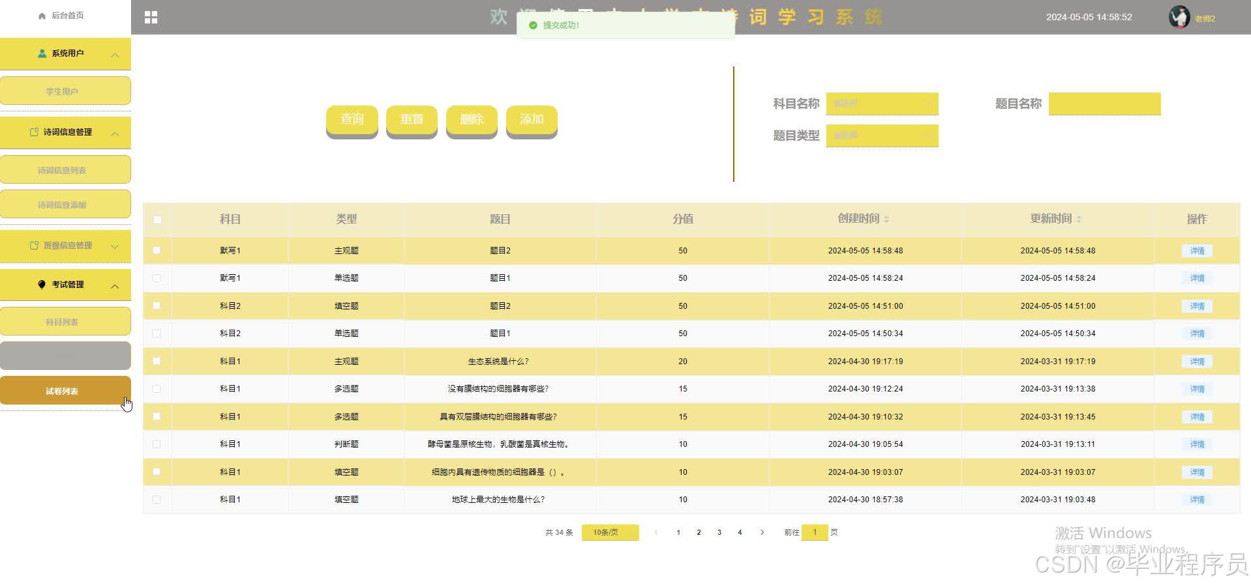Open 详情 for 默写1 主观题 row

point(1197,251)
